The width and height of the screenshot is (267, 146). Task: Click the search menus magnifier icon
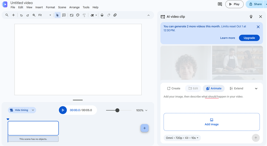click(x=7, y=15)
